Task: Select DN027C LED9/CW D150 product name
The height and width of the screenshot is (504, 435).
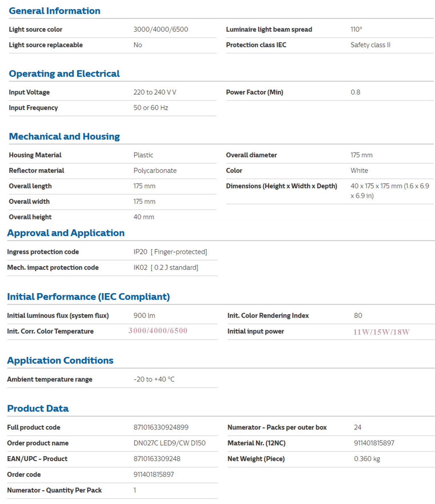Action: tap(170, 443)
